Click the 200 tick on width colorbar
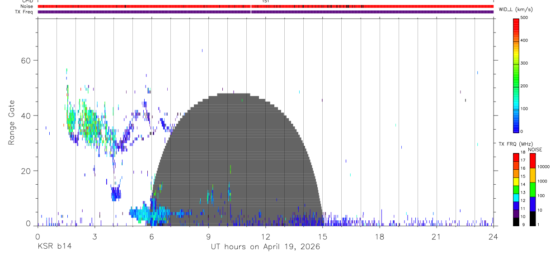Image resolution: width=555 pixels, height=256 pixels. pos(524,86)
